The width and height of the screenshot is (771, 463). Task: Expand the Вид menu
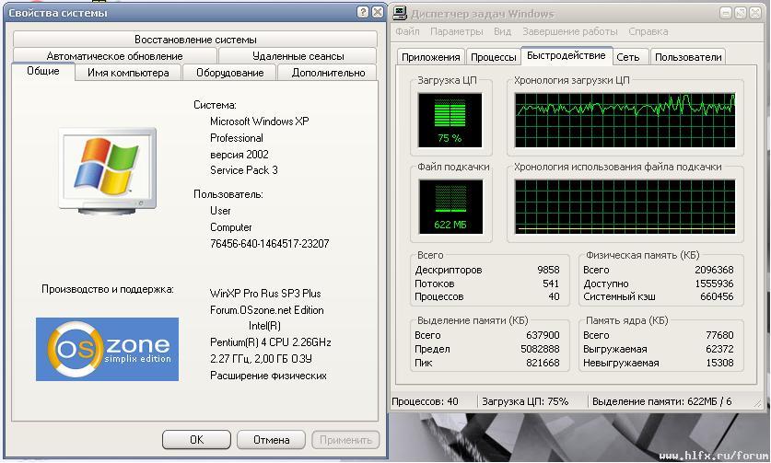tap(502, 31)
